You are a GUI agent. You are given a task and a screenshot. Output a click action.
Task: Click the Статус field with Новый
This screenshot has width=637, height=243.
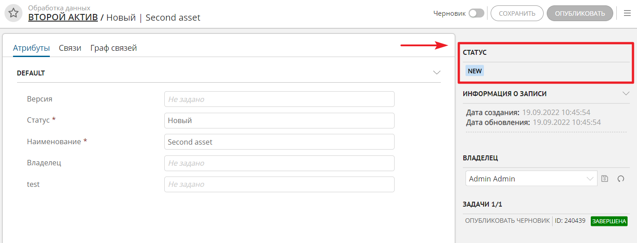coord(279,120)
